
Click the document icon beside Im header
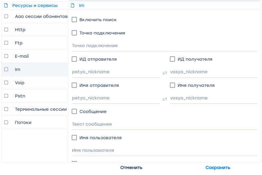tap(73, 5)
